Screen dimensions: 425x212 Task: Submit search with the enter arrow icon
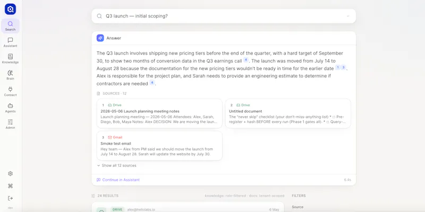pos(348,16)
